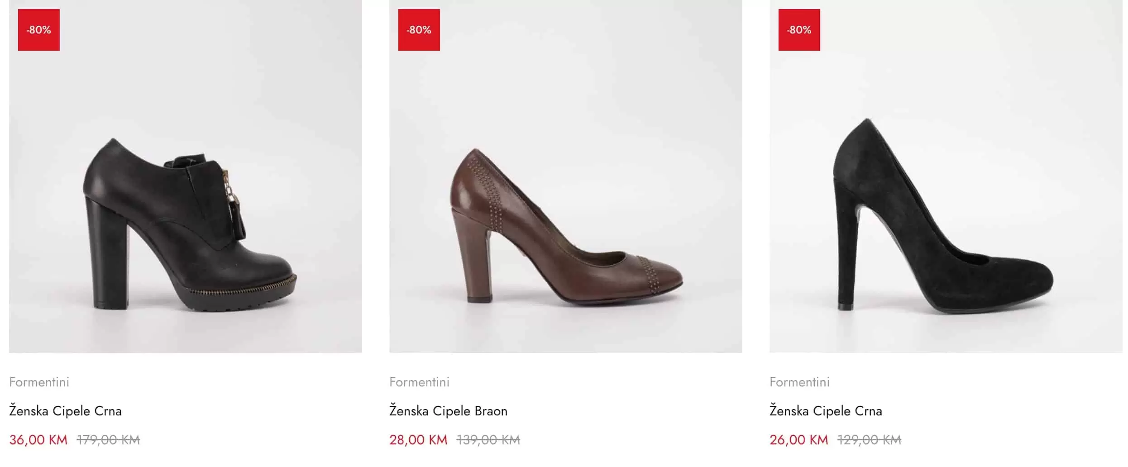Open Ženska Cipele Crna priced 26,00 KM
Viewport: 1128px width, 467px height.
[826, 411]
